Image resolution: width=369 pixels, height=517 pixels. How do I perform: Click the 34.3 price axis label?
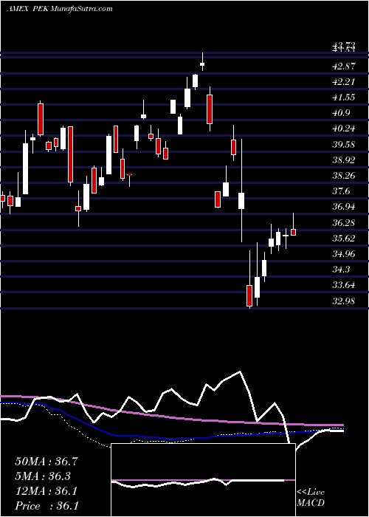click(x=341, y=270)
